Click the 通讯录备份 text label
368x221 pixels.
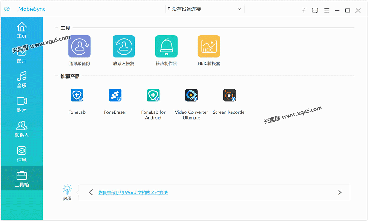[x=79, y=64]
